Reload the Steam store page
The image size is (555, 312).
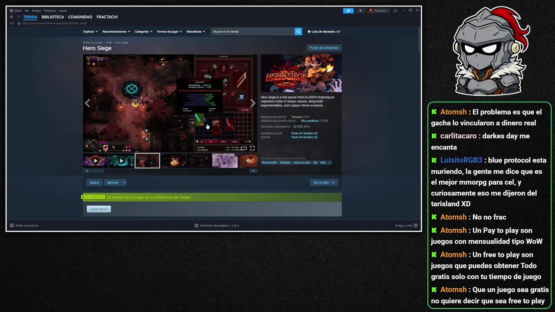(12, 23)
